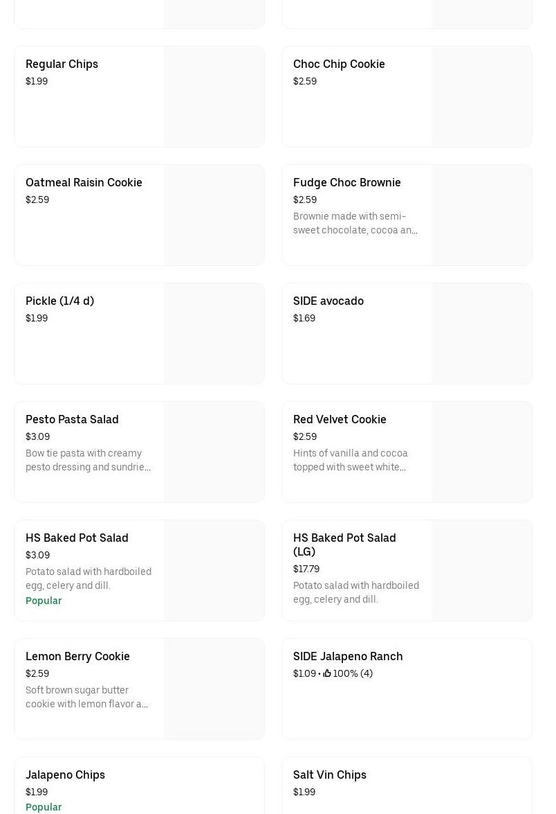556x814 pixels.
Task: Open HS Baked Pot Salad (LG)
Action: [x=344, y=545]
